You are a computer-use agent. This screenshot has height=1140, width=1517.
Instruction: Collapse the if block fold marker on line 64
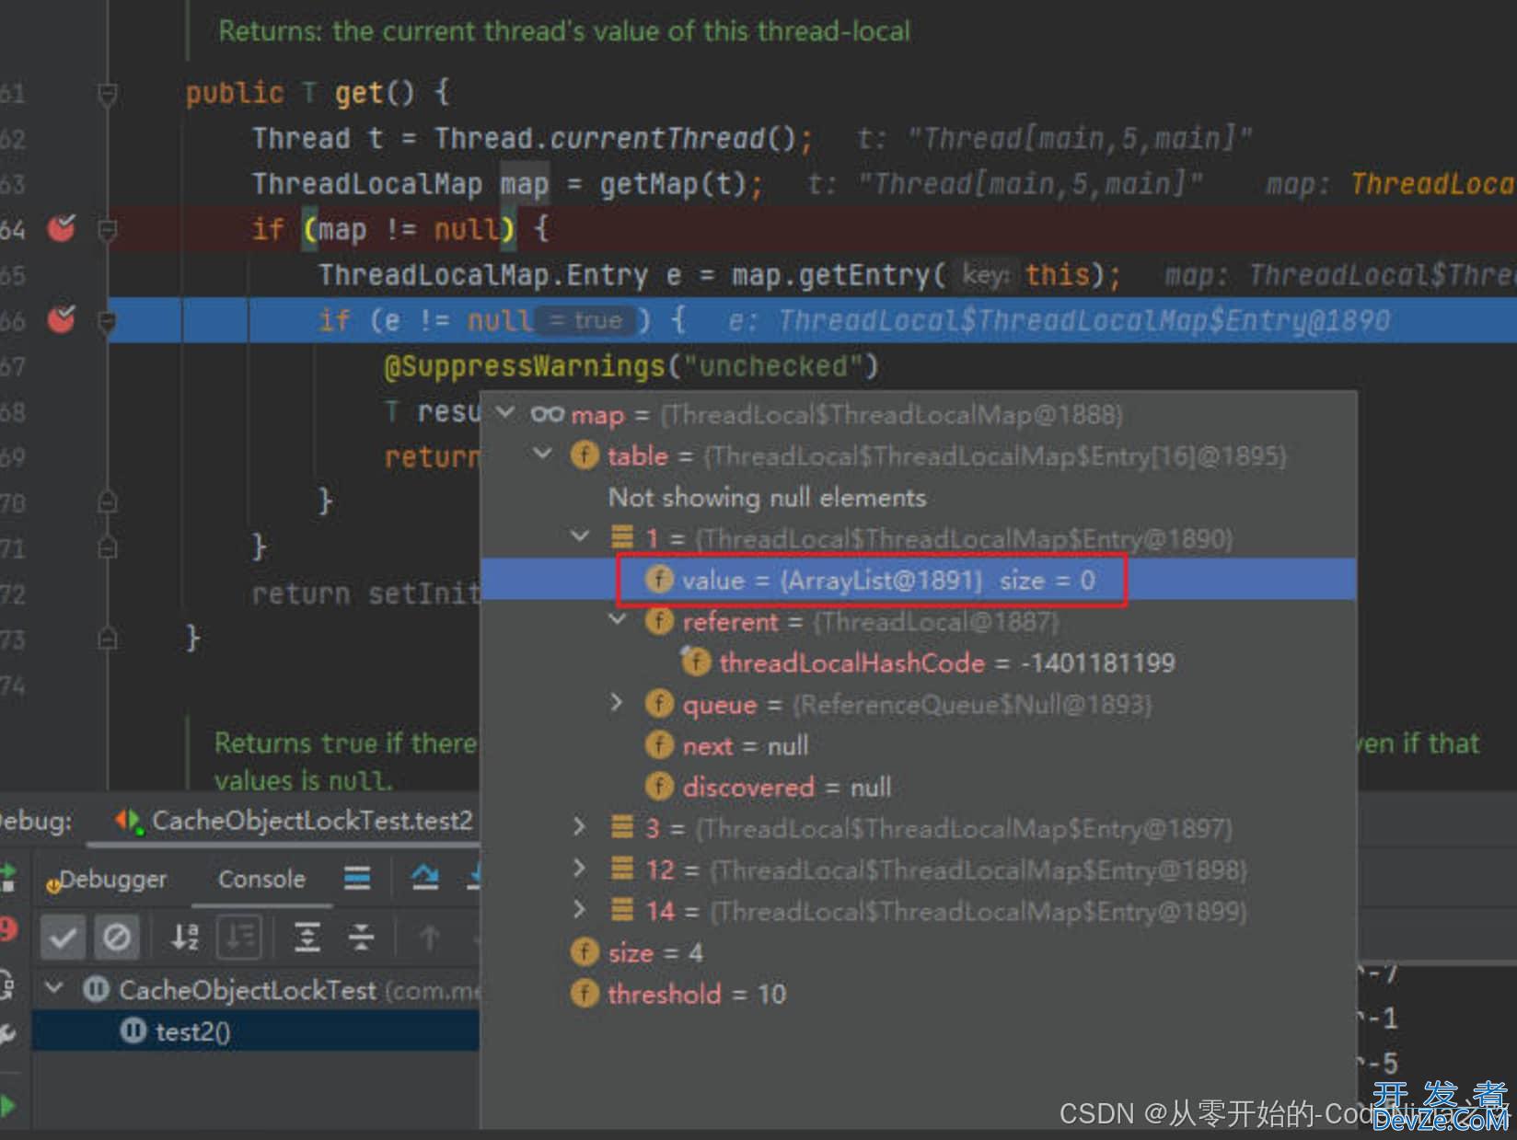(108, 229)
